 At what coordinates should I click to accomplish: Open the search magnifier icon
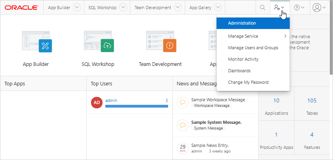[263, 8]
